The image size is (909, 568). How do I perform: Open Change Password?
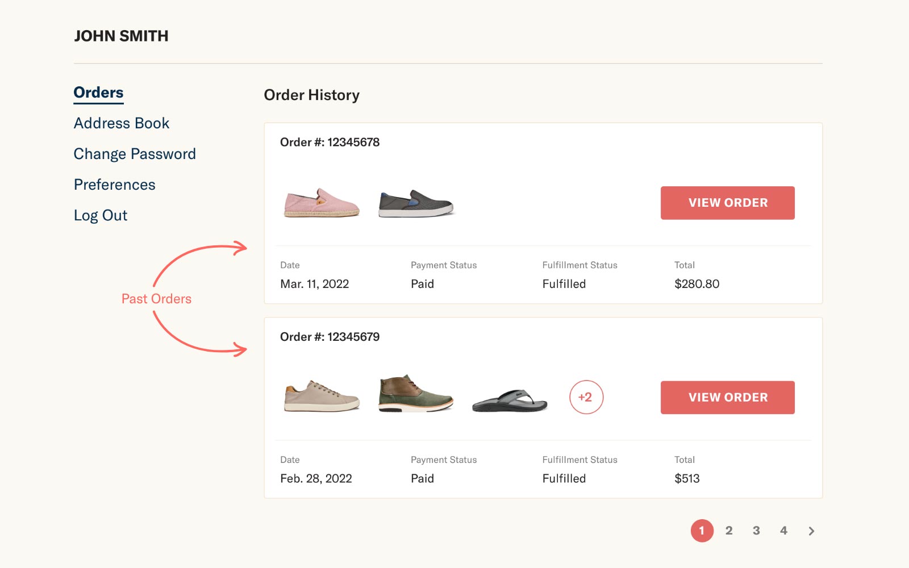[135, 153]
